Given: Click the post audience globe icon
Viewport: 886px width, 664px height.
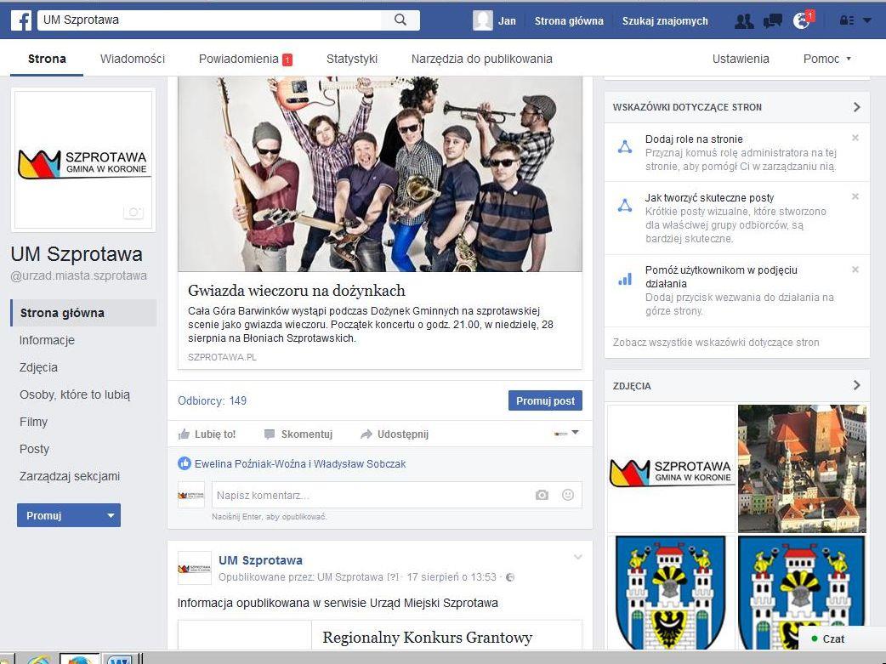Looking at the screenshot, I should [510, 577].
